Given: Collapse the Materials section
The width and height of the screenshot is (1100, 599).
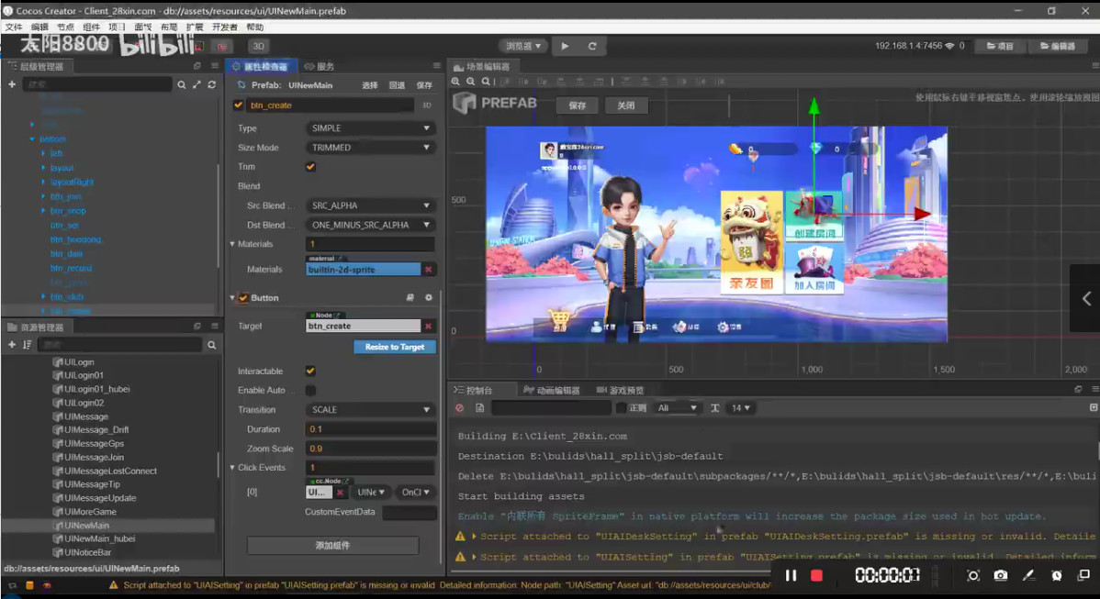Looking at the screenshot, I should [232, 245].
